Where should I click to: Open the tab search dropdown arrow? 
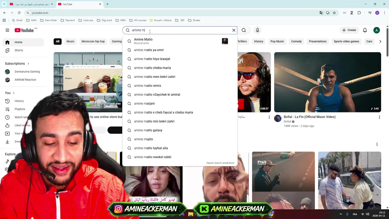click(4, 4)
